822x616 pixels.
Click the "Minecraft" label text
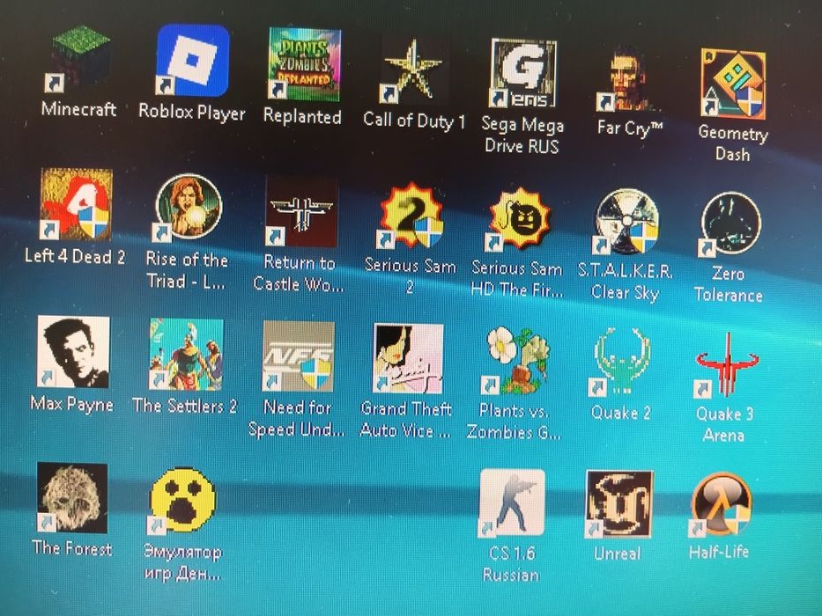tap(78, 109)
